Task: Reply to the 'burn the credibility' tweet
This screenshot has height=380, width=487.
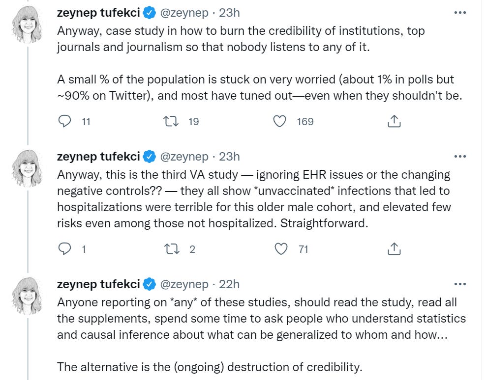Action: coord(65,121)
